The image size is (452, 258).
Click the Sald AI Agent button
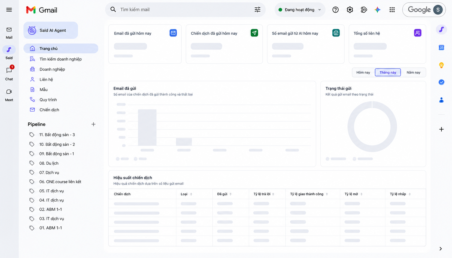(51, 30)
